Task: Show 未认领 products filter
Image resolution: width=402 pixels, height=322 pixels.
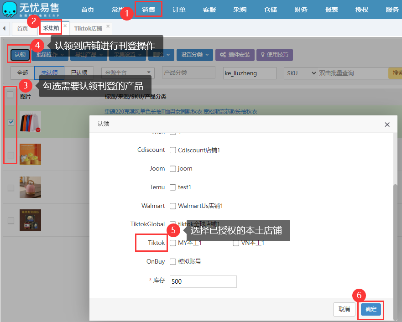Action: pos(49,73)
